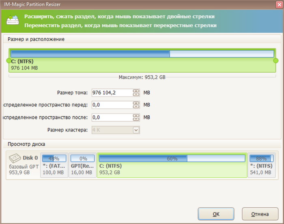Click the C: partition usage bar
Screen dimensions: 284x224
142,54
